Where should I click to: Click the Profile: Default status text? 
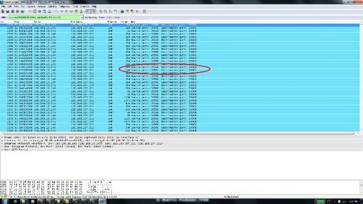point(231,197)
